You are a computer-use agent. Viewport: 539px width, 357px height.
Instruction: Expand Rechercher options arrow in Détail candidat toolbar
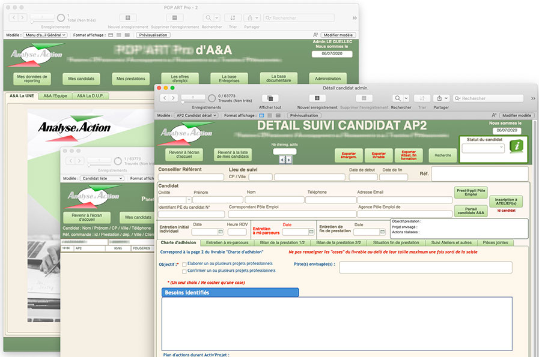coord(406,98)
